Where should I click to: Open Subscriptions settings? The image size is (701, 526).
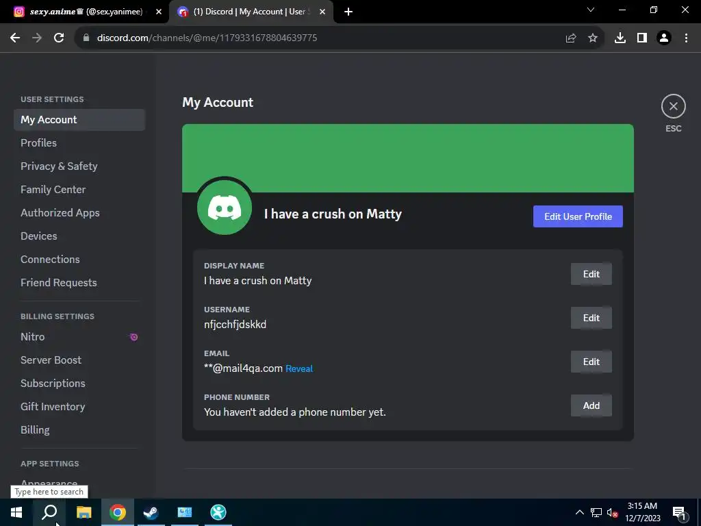tap(79, 384)
